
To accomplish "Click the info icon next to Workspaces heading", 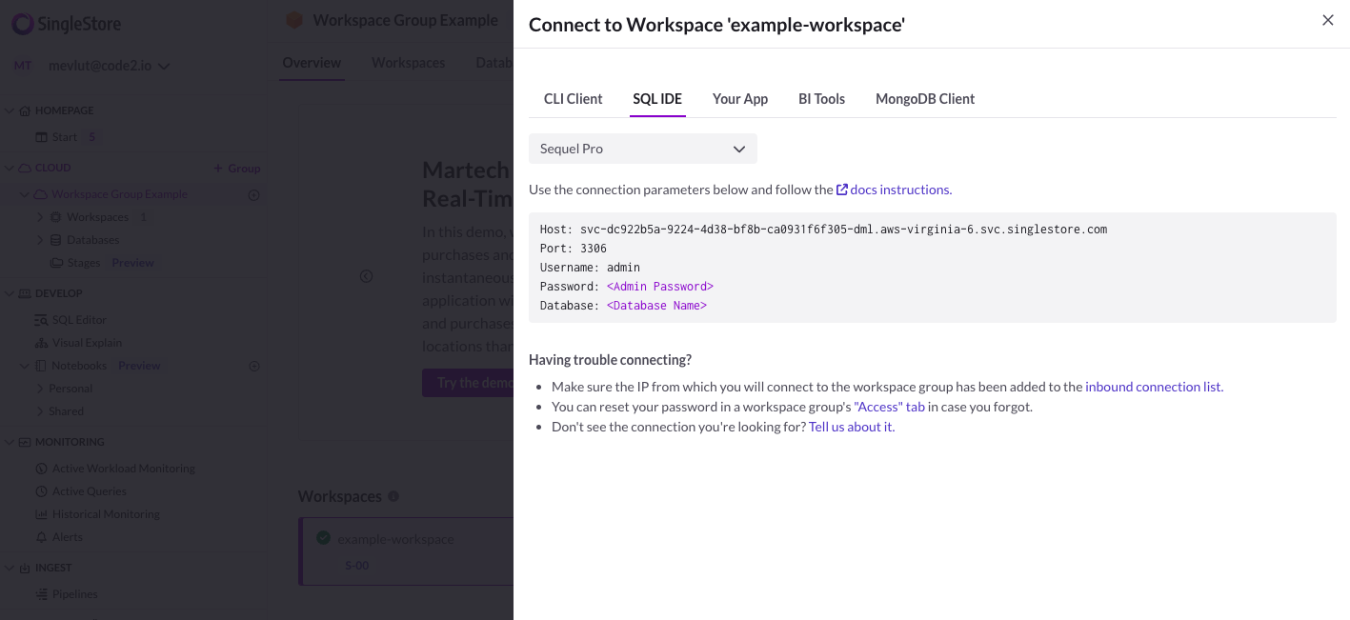I will pyautogui.click(x=393, y=496).
